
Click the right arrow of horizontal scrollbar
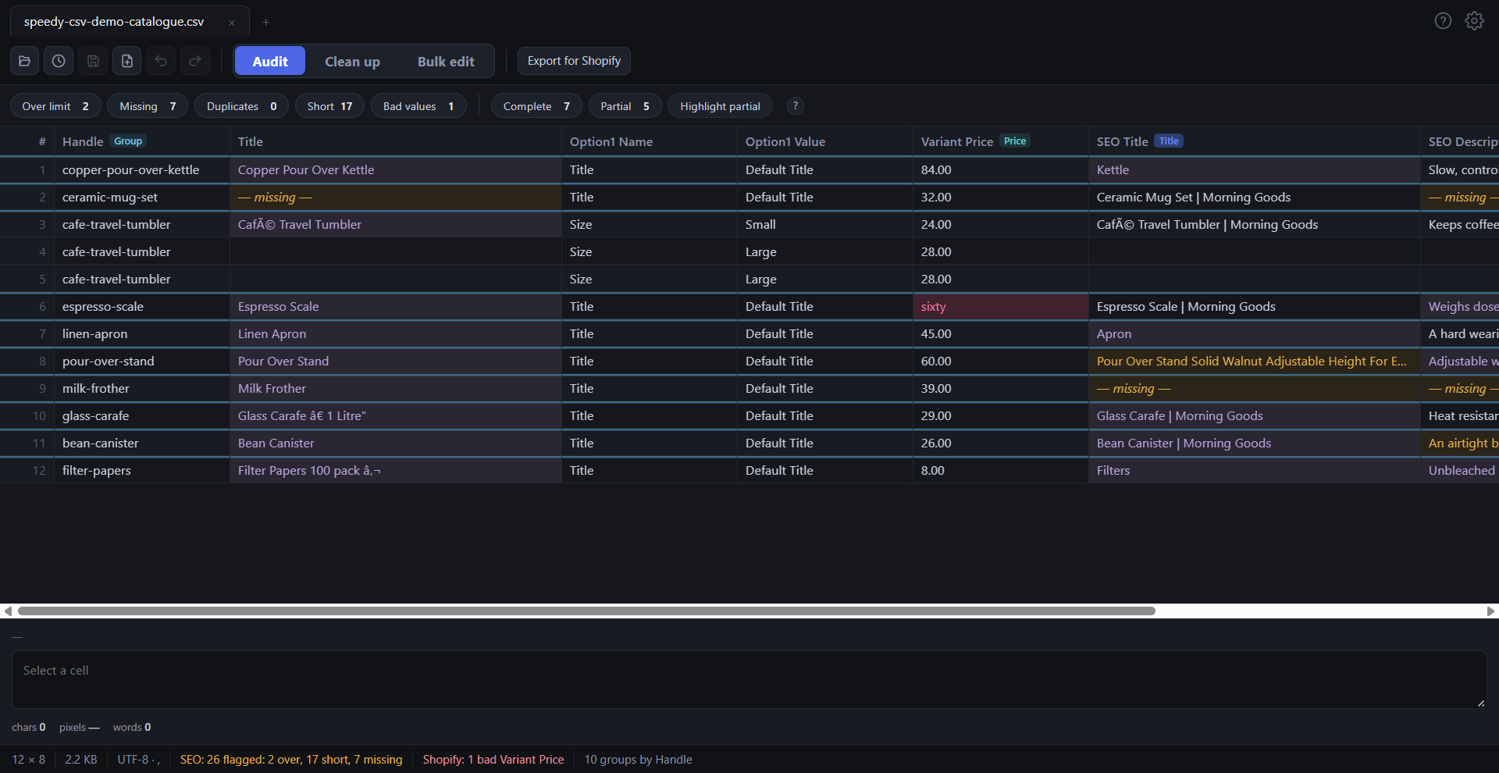pos(1490,611)
